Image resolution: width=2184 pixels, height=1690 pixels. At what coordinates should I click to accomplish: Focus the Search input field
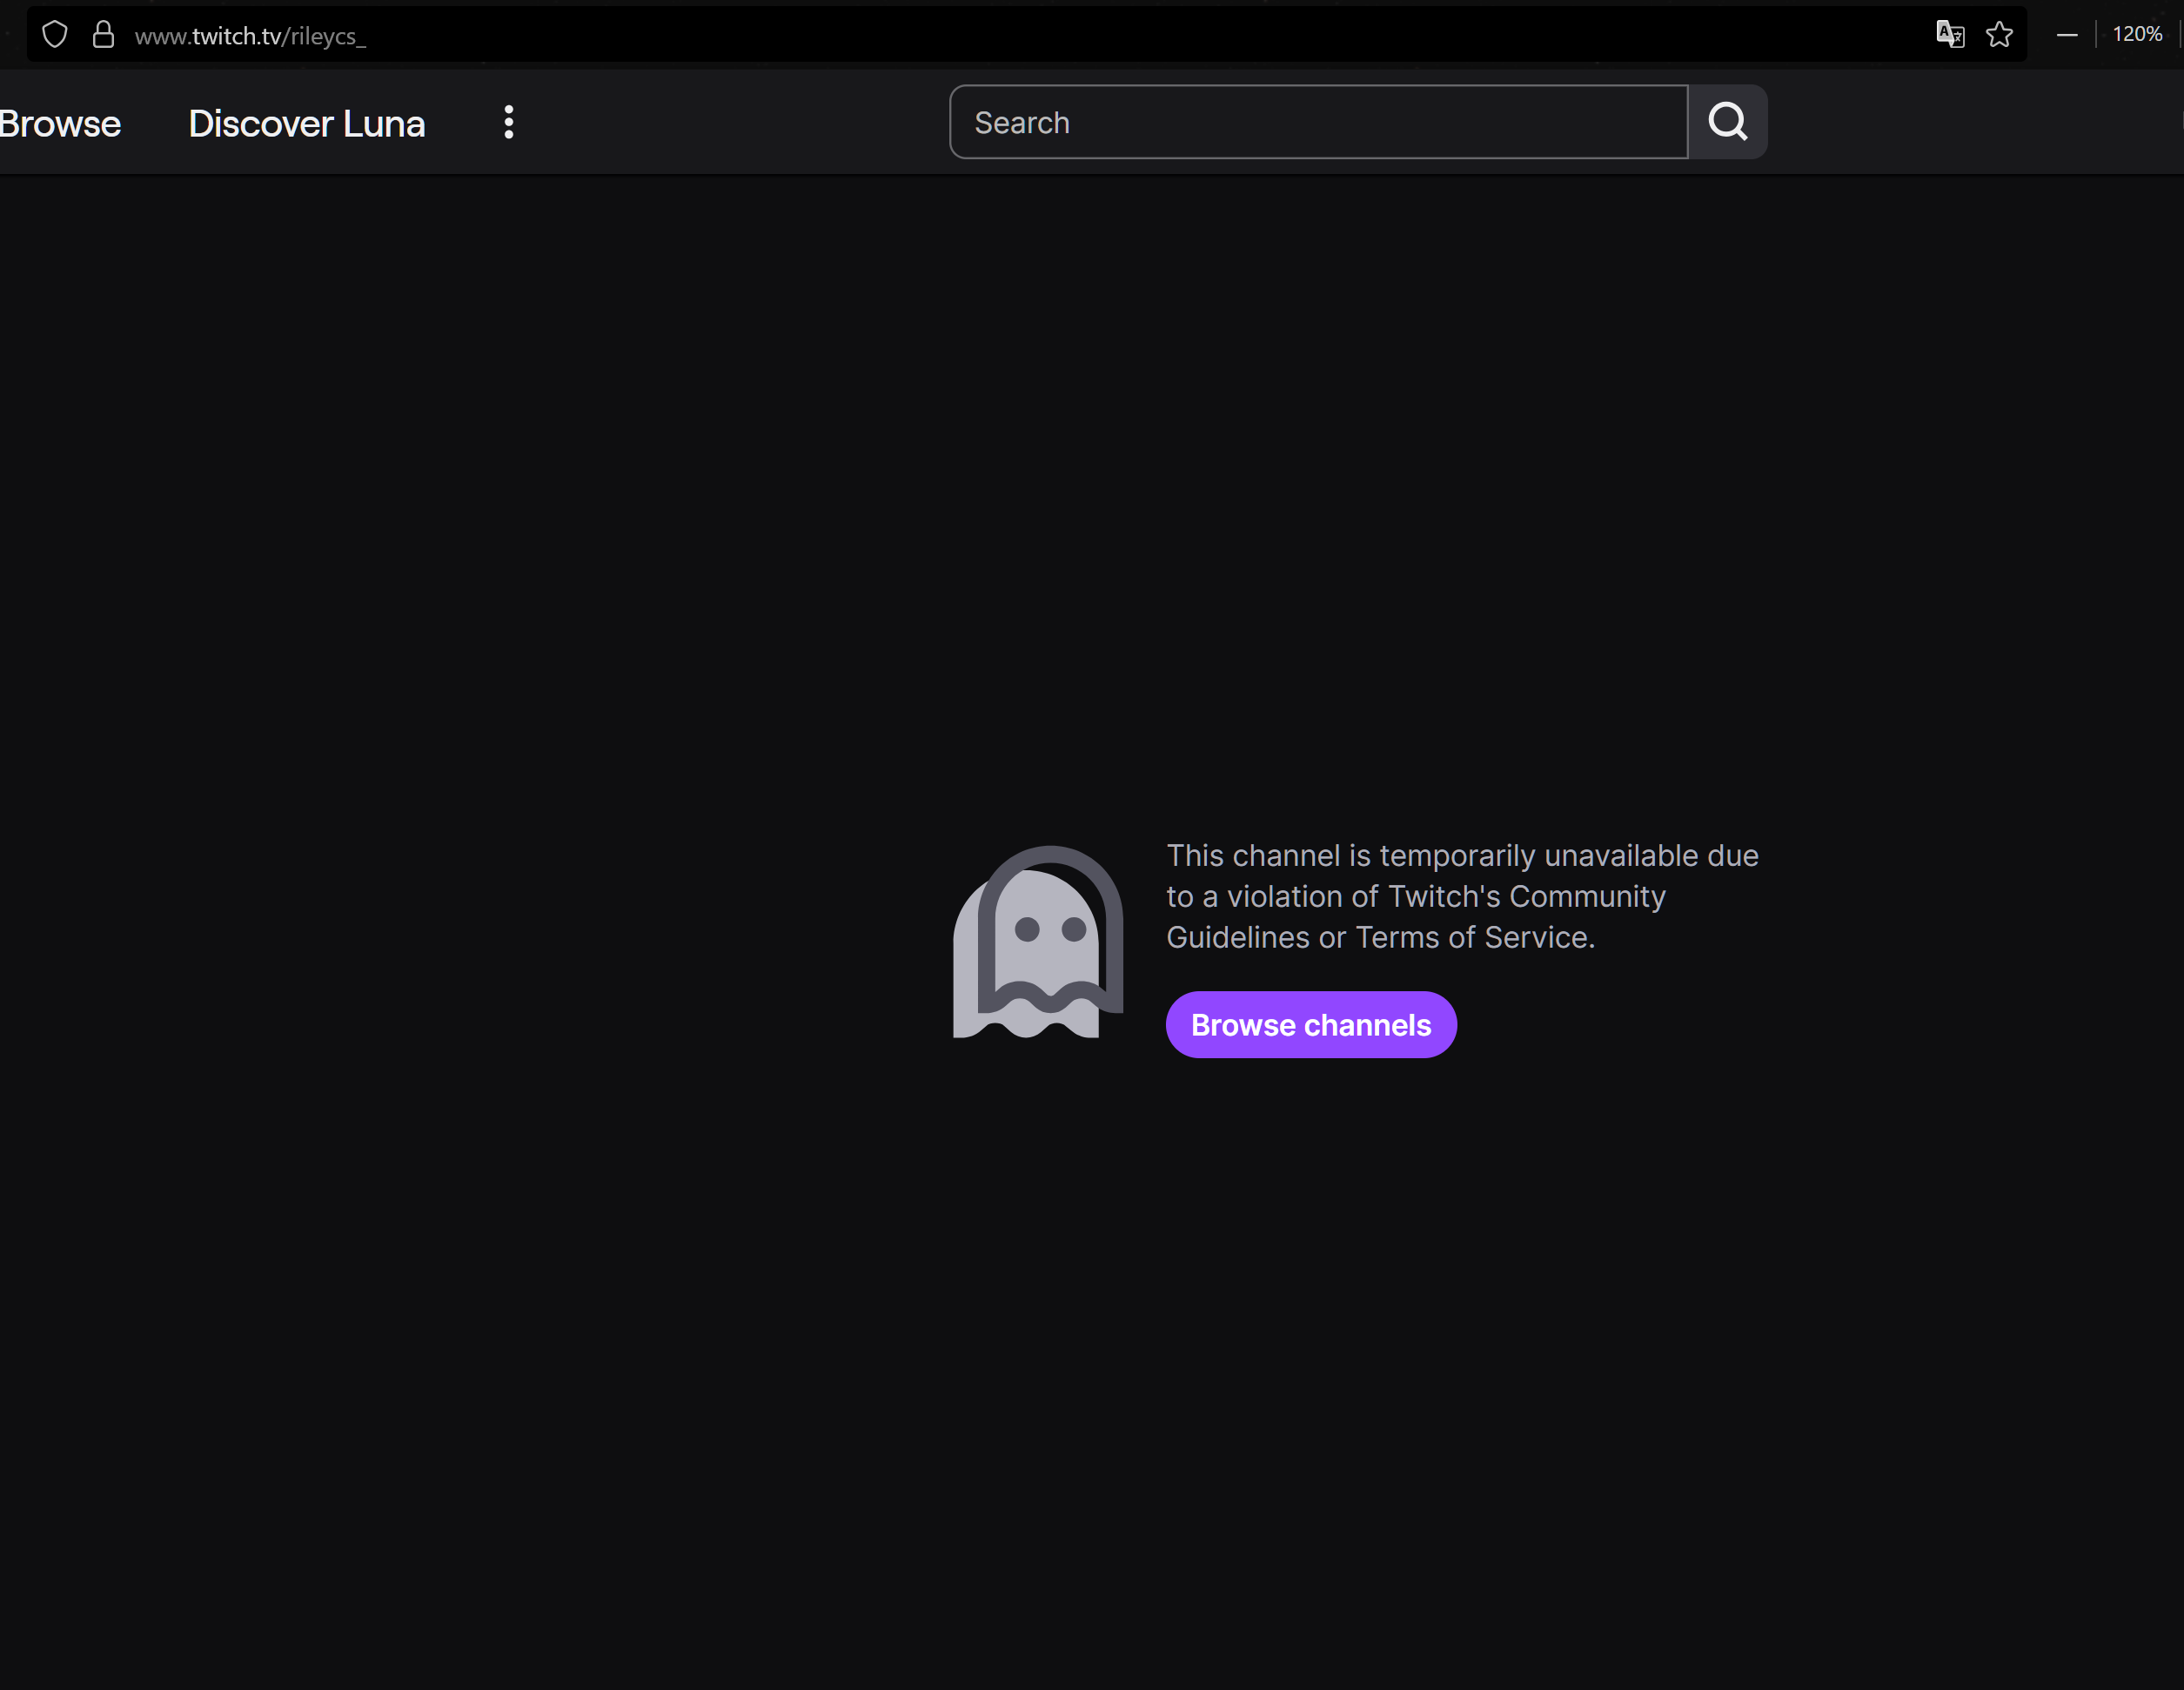click(1318, 122)
